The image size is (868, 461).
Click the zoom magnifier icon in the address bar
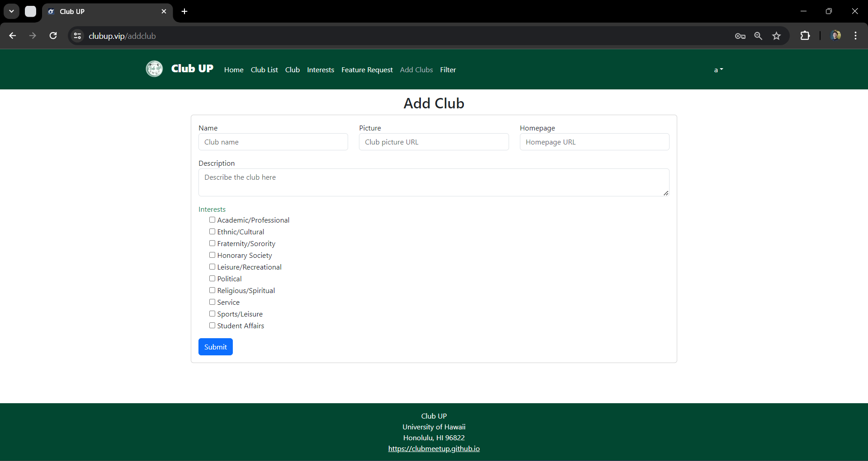[x=758, y=36]
